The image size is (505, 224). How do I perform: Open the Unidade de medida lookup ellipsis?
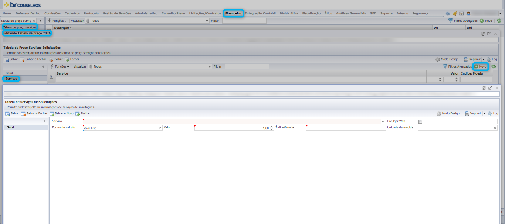pos(490,128)
